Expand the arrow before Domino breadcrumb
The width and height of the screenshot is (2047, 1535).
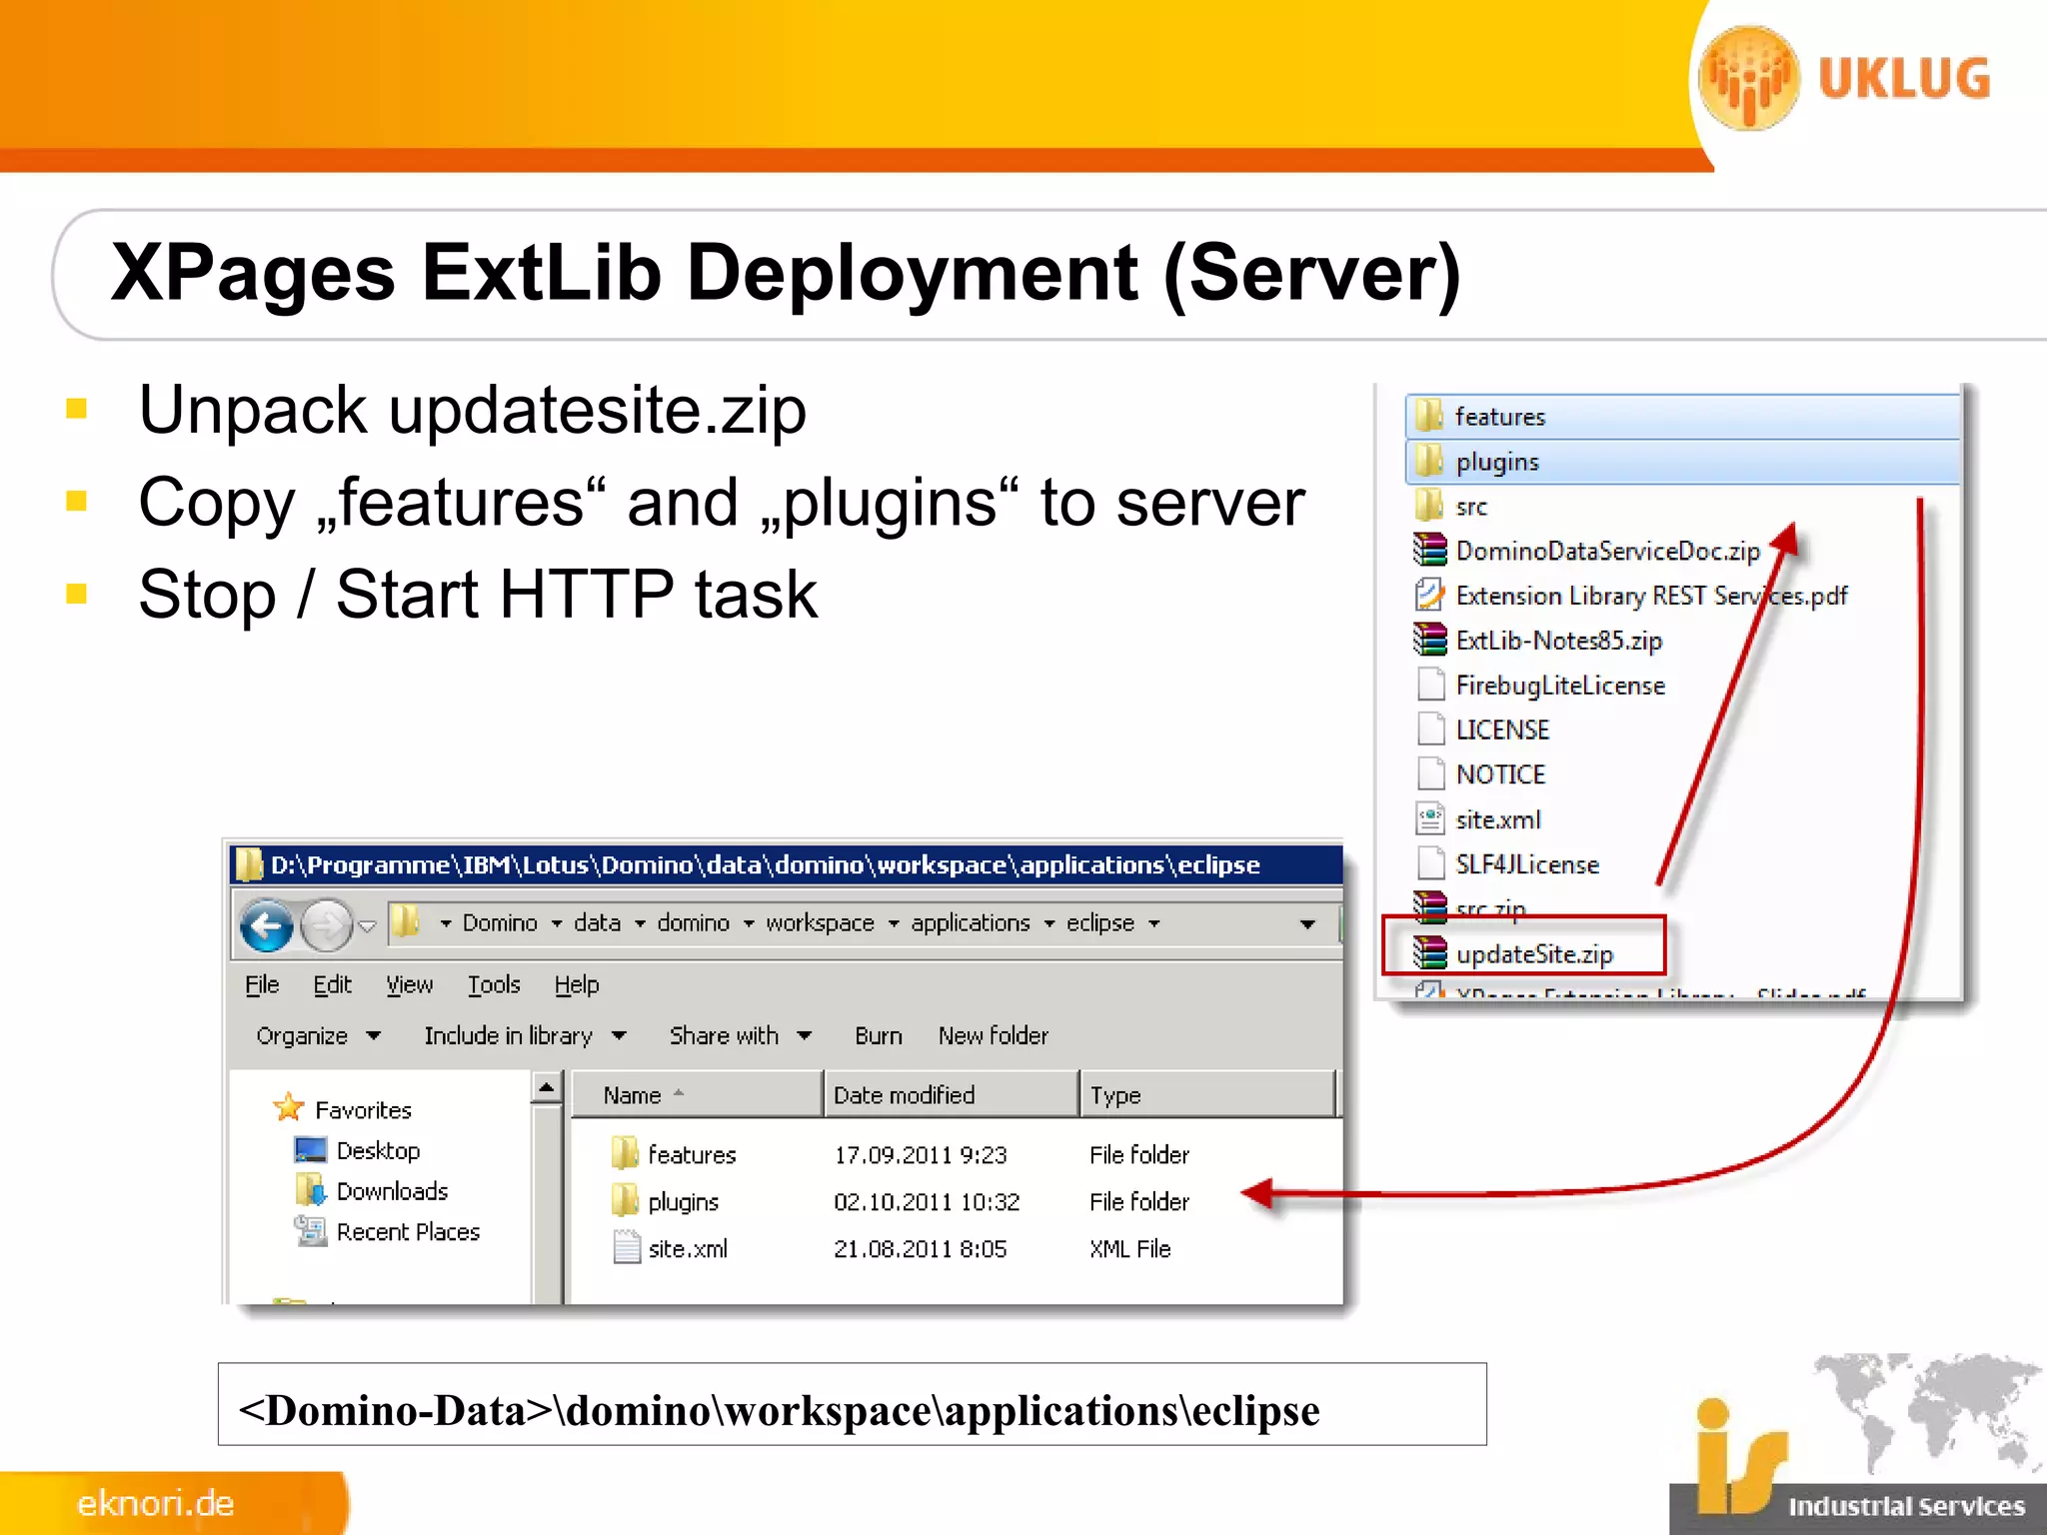(445, 923)
